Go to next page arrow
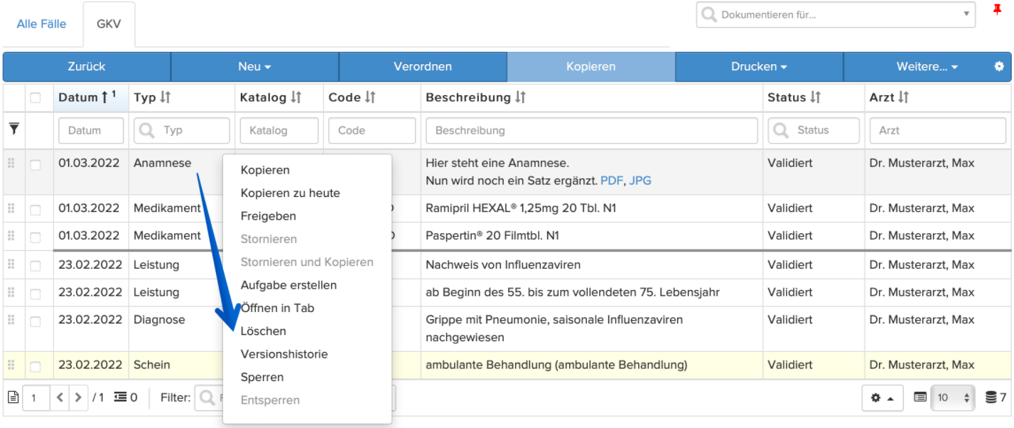Viewport: 1014px width, 428px height. click(x=78, y=397)
